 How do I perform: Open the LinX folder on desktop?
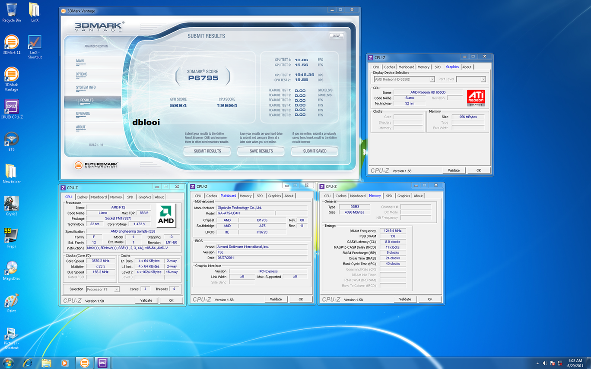(34, 11)
